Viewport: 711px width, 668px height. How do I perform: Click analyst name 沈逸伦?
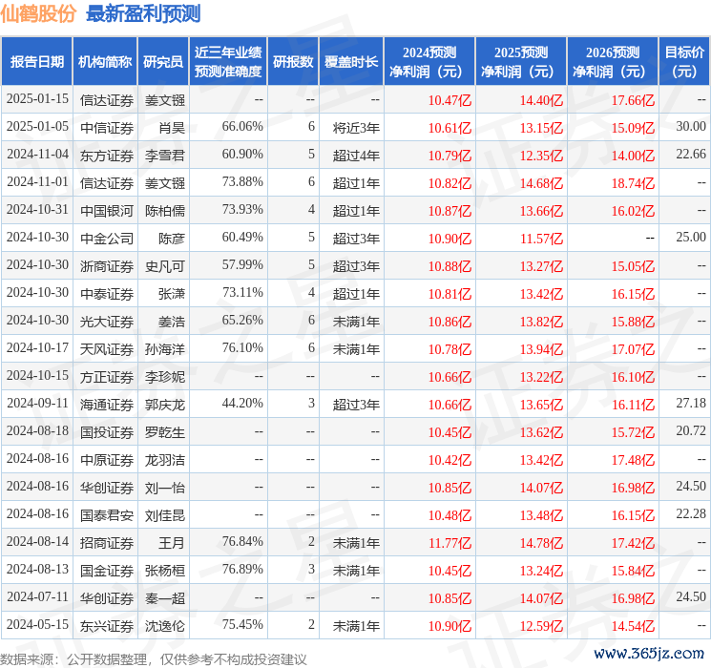164,626
